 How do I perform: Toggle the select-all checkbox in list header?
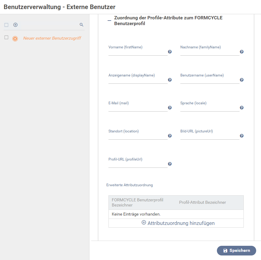click(x=6, y=25)
